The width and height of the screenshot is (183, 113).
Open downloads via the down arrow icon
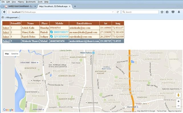[179, 12]
